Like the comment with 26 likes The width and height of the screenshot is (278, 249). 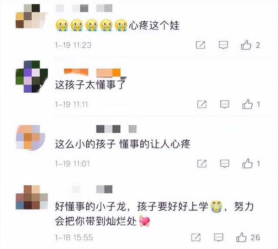tap(242, 237)
